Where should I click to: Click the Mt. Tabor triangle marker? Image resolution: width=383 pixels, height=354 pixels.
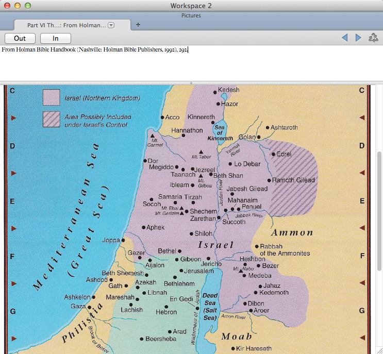[201, 152]
